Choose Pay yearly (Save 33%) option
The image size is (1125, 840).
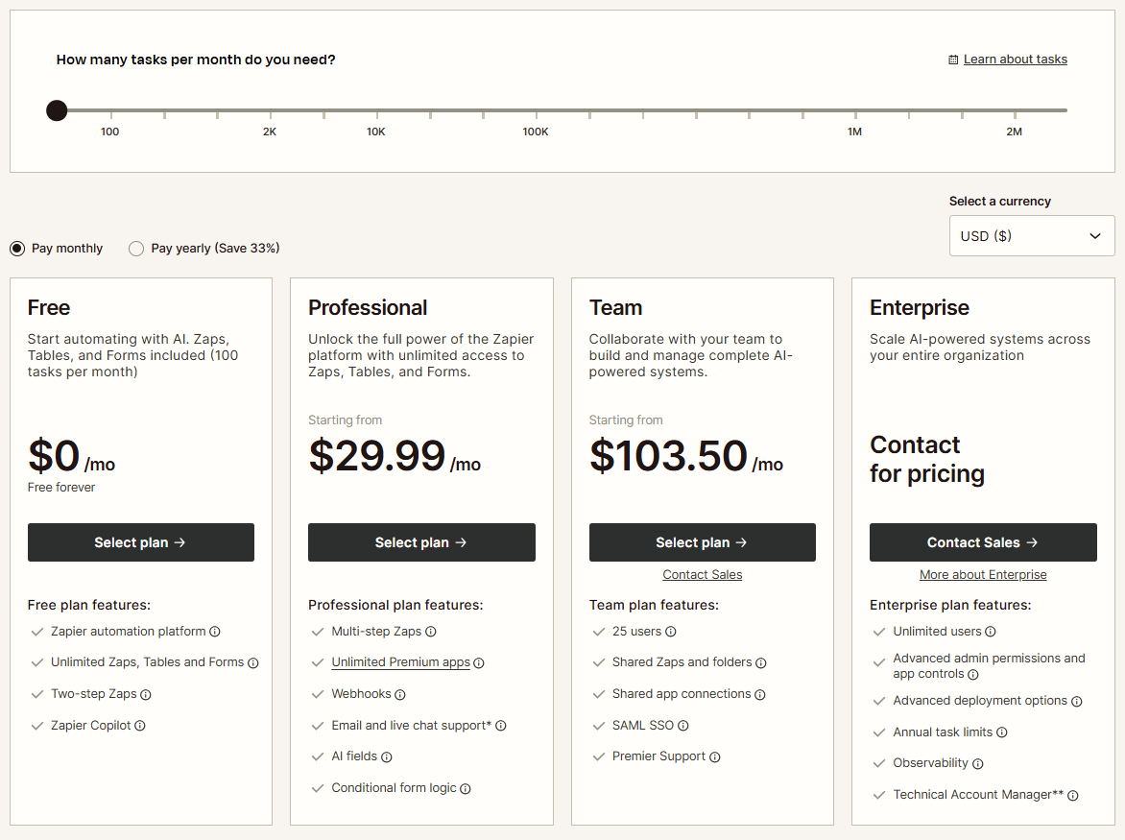click(136, 249)
